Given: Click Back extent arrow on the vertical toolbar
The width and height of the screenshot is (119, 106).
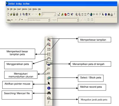Looking at the screenshot, I should [x=49, y=69].
